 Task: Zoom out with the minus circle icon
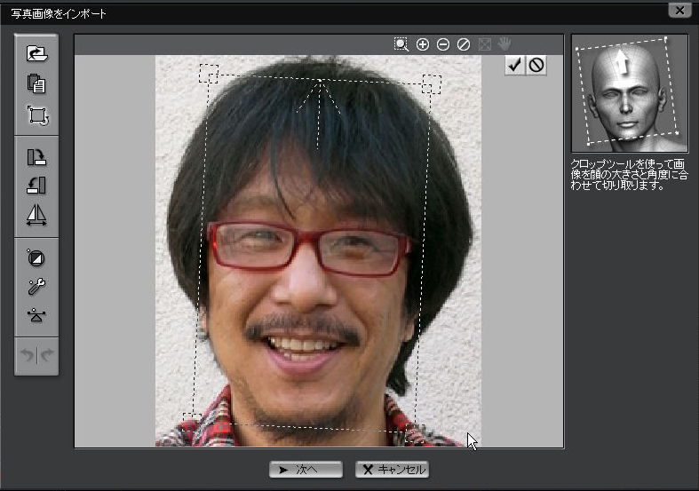pos(443,44)
